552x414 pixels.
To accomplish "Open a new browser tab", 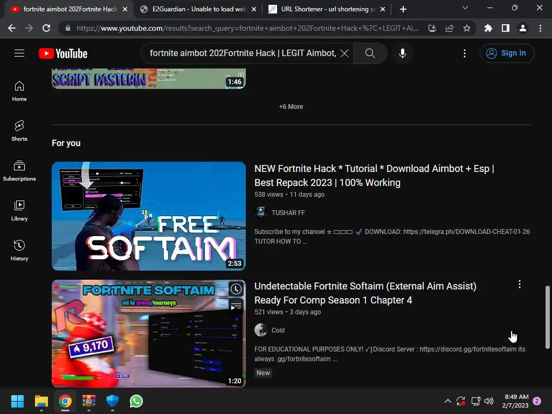I will click(x=403, y=9).
